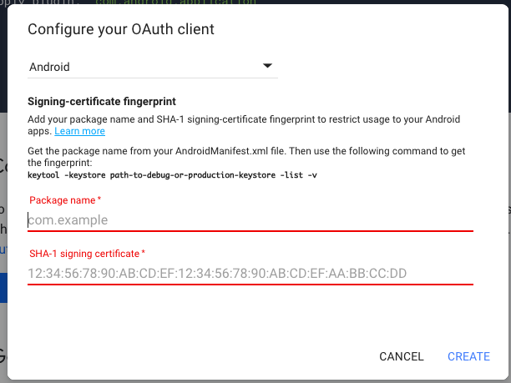Click CREATE to make the OAuth client
Screen dimensions: 511x383
click(x=468, y=356)
